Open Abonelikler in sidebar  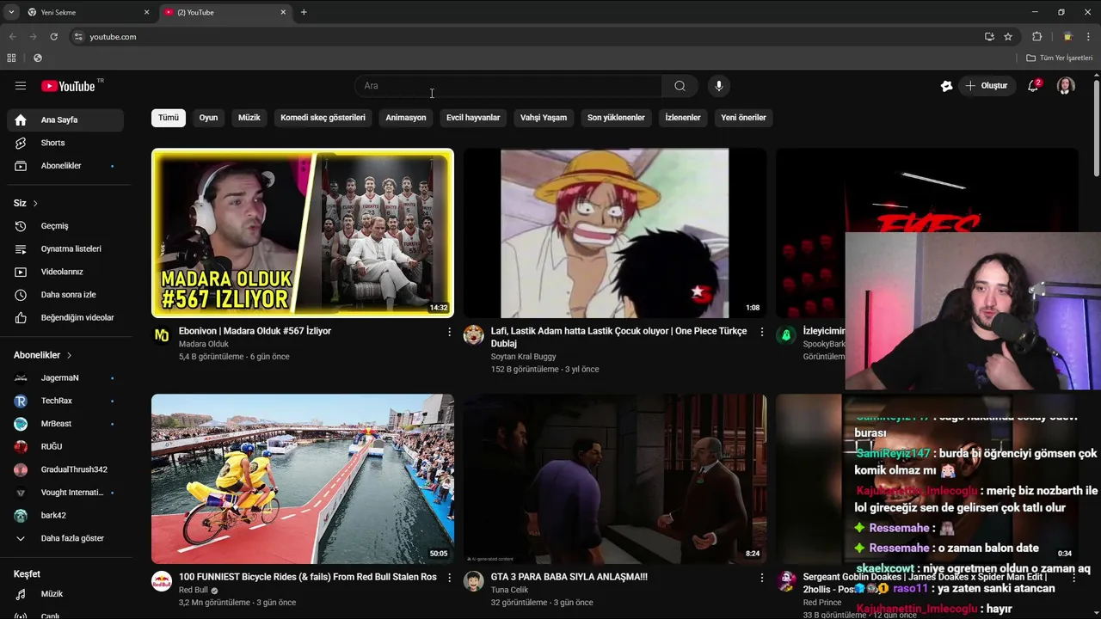pyautogui.click(x=65, y=165)
